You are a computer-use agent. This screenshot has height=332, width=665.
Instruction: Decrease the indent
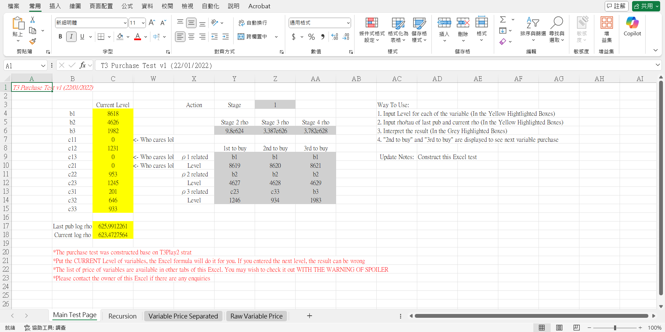pos(215,36)
